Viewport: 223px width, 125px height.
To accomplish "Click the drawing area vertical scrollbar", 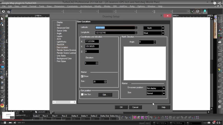I will (212, 64).
